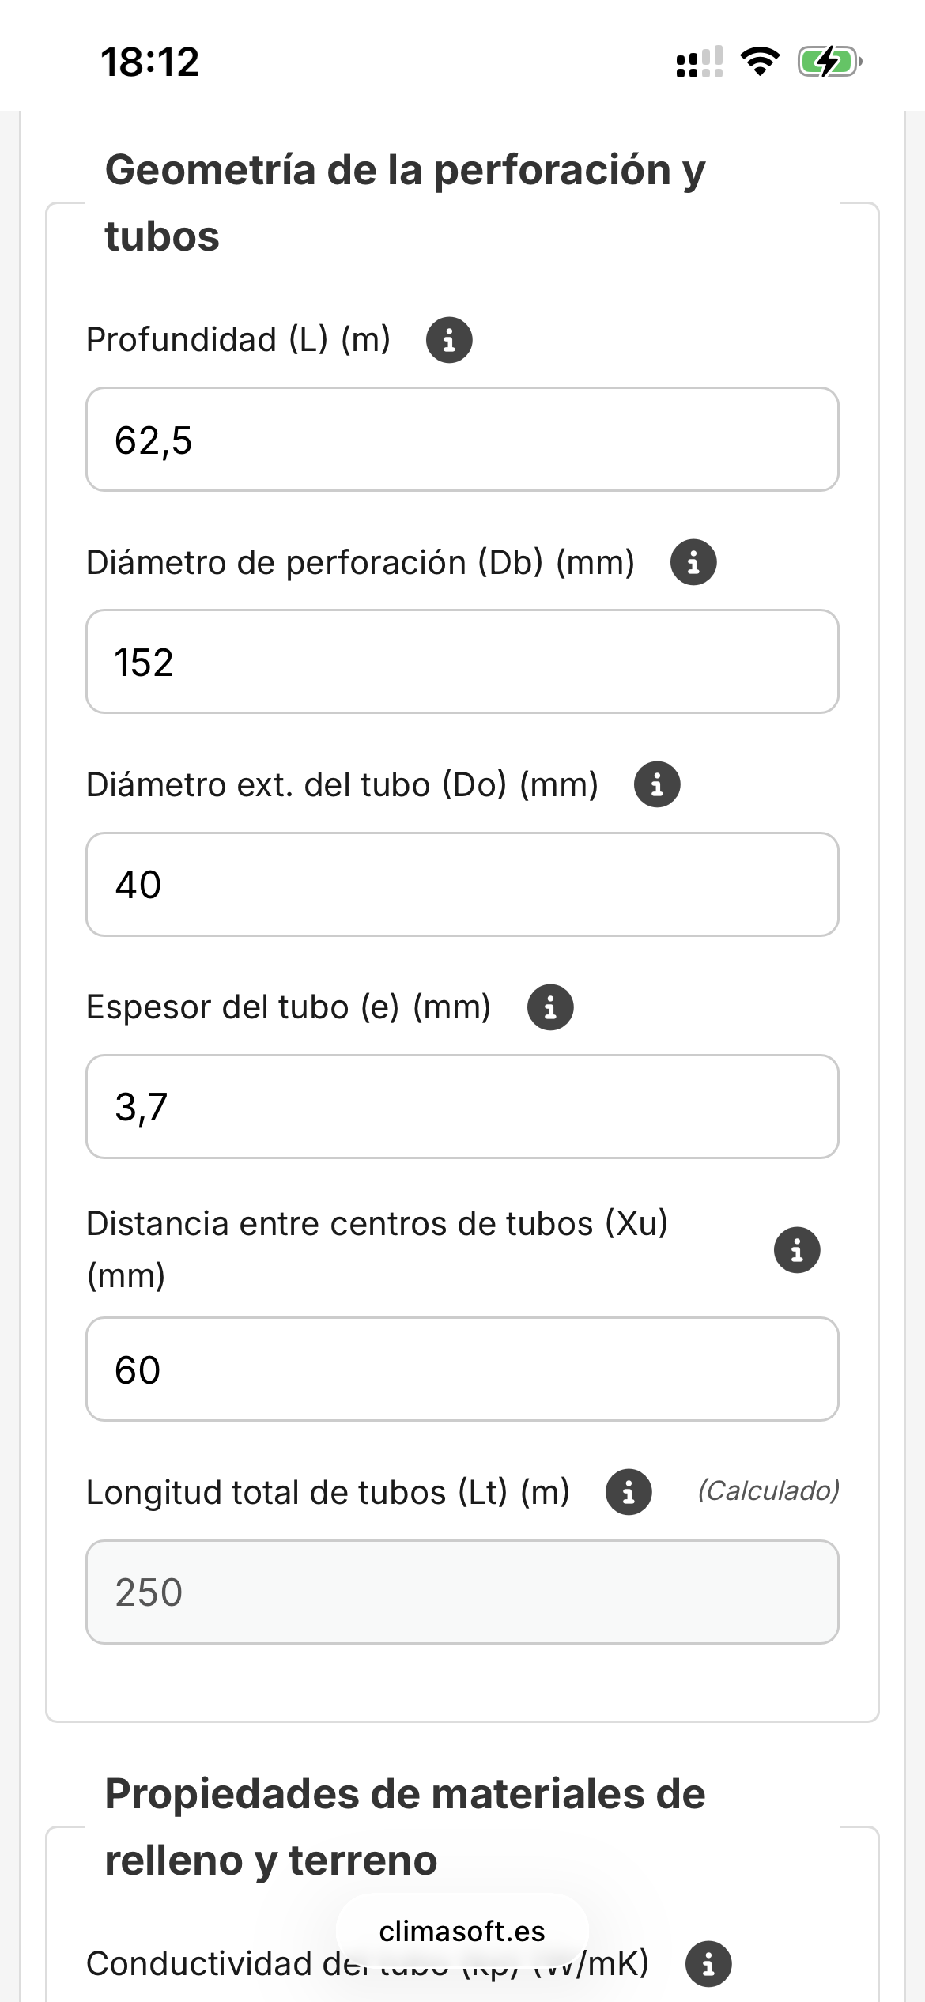Image resolution: width=925 pixels, height=2002 pixels.
Task: Select the tube outer diameter field 40
Action: tap(462, 884)
